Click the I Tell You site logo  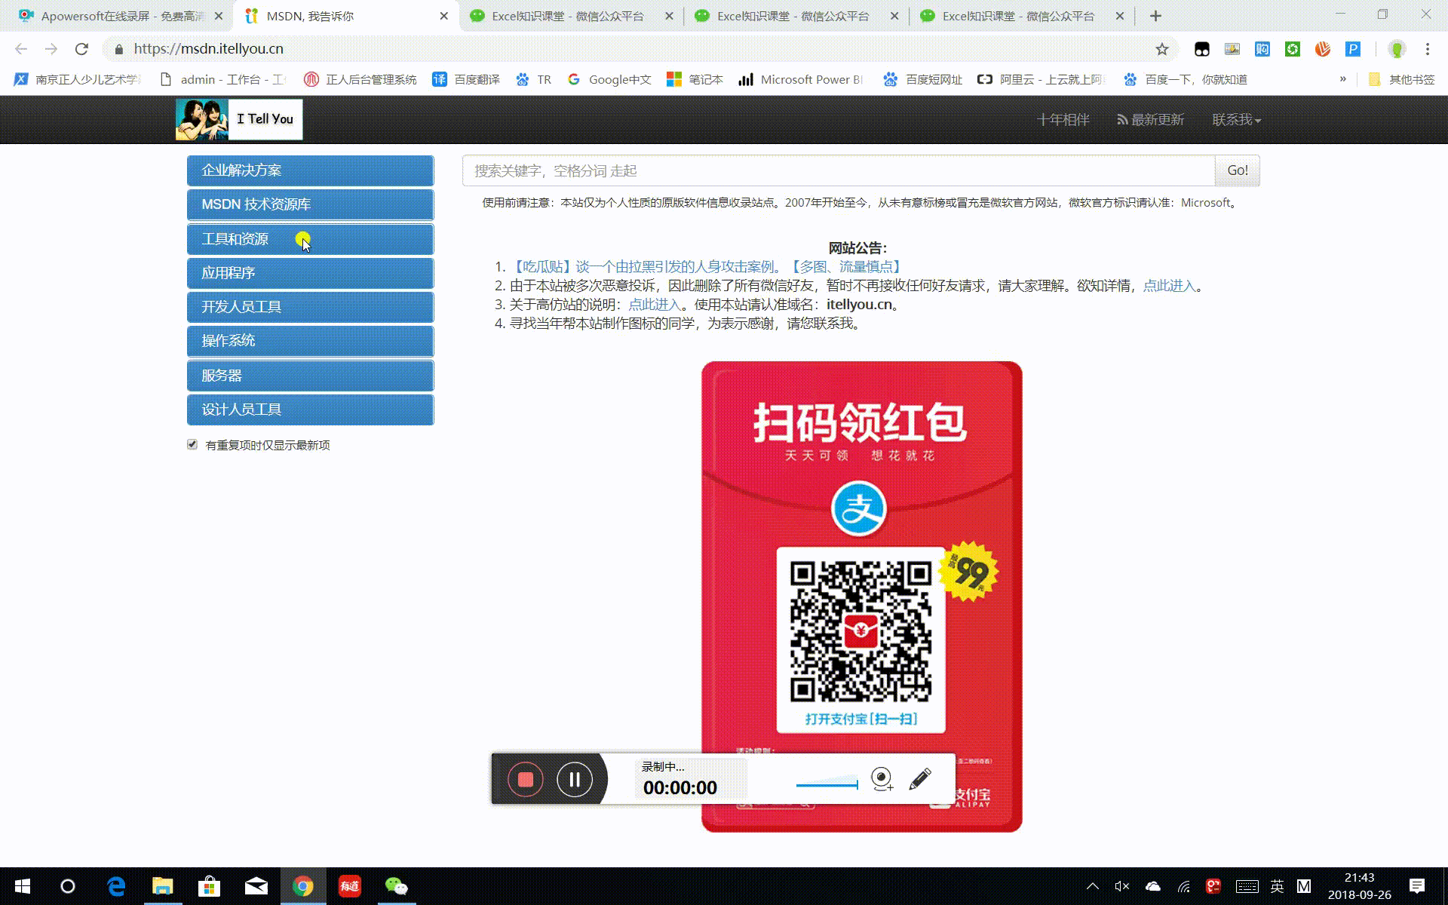(239, 119)
